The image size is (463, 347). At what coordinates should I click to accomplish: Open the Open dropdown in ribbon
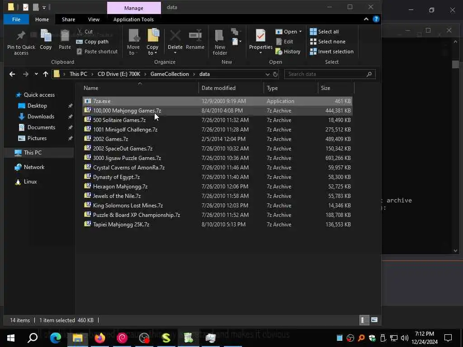[x=288, y=32]
